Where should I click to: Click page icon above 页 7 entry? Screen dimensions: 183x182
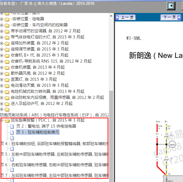click(12, 170)
